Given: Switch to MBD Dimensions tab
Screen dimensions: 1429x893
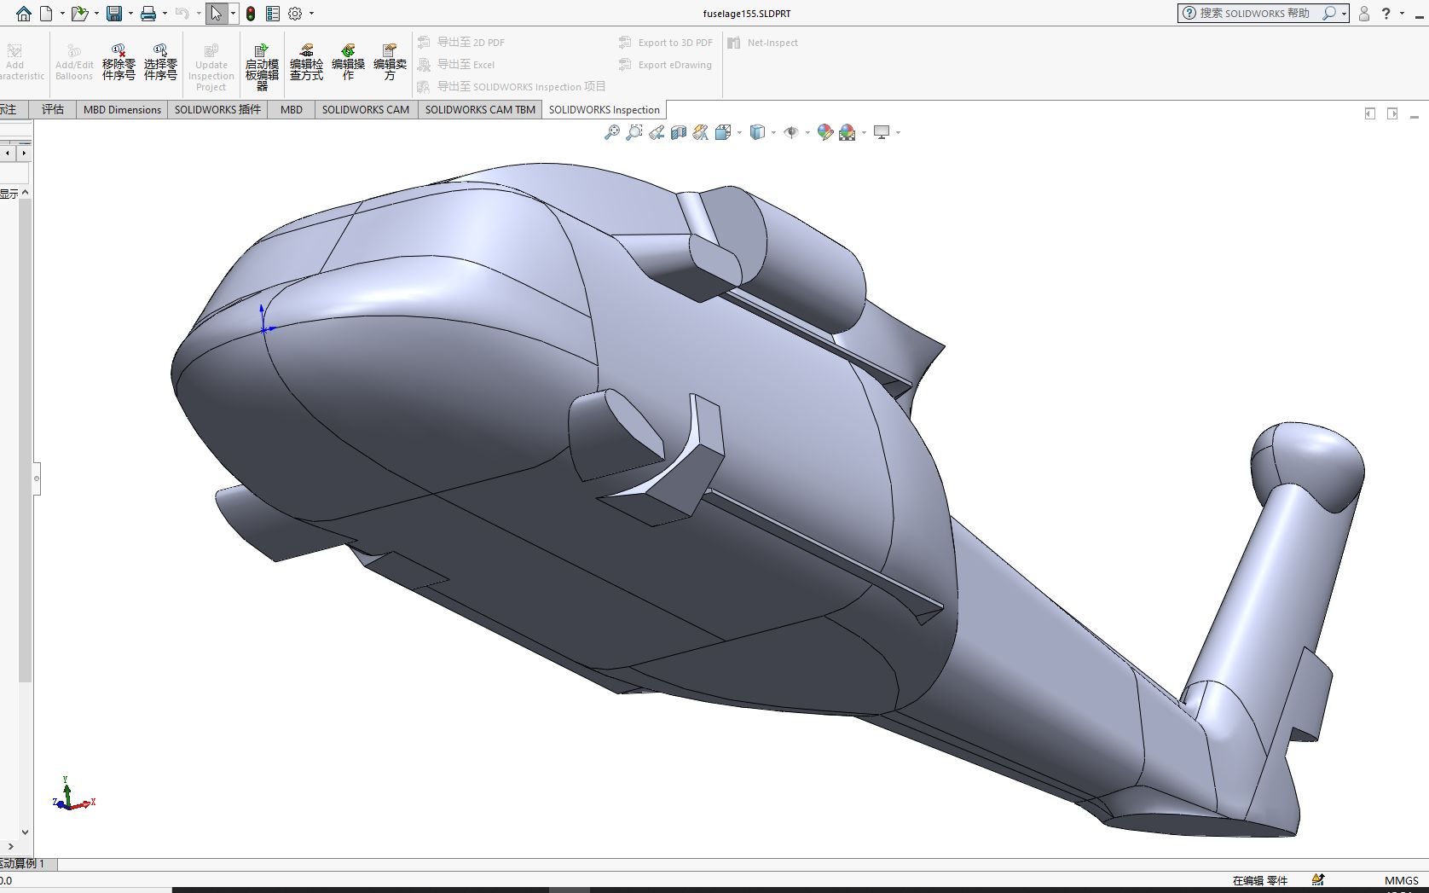Looking at the screenshot, I should [122, 109].
